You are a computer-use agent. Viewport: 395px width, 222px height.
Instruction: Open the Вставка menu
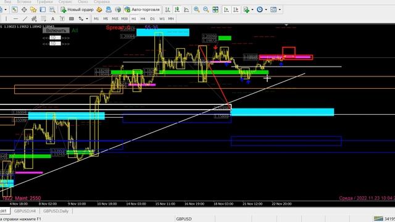24,2
